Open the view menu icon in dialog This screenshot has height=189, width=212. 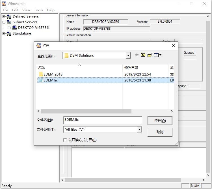tap(158, 55)
